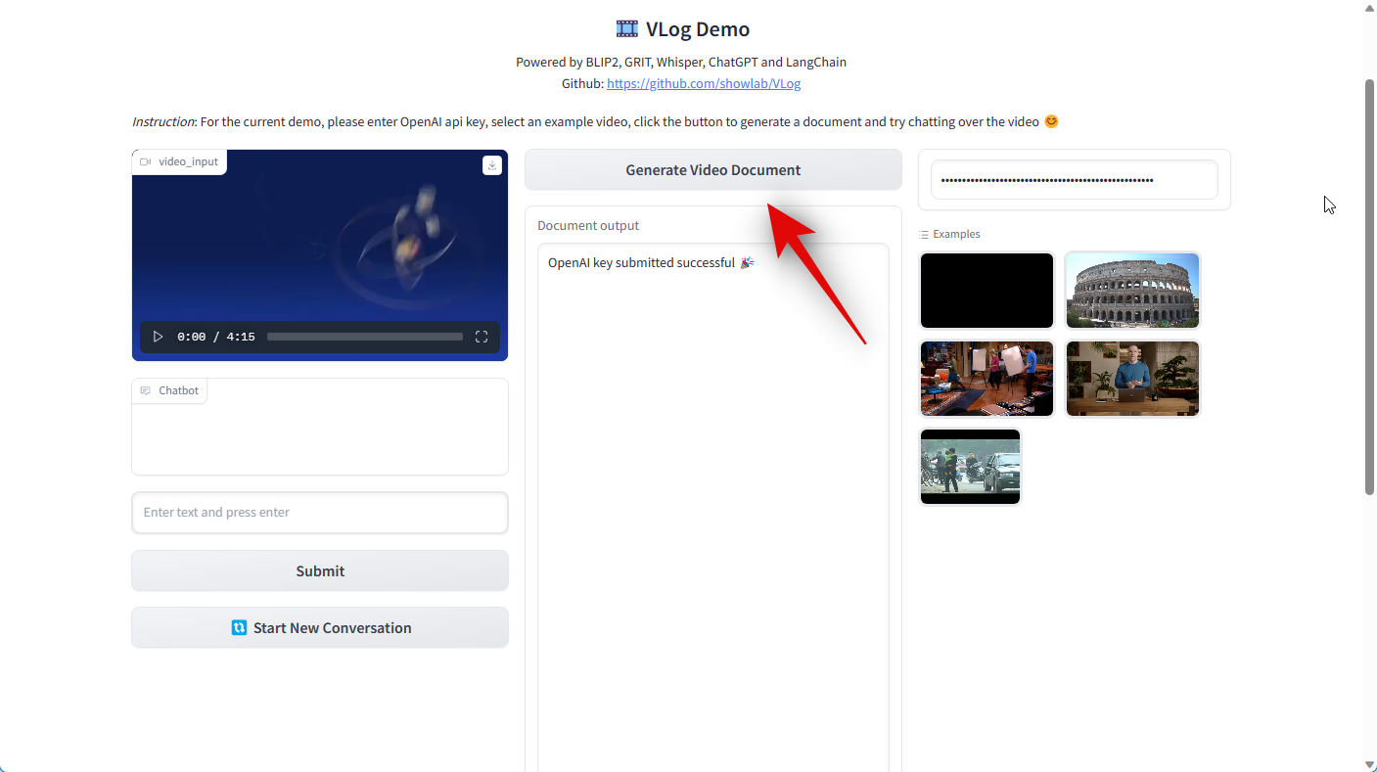1377x772 pixels.
Task: Select the Colosseum example video
Action: tap(1132, 291)
